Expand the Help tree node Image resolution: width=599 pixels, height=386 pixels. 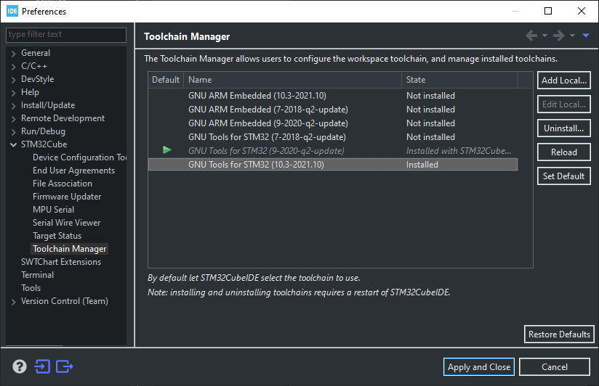[x=13, y=93]
